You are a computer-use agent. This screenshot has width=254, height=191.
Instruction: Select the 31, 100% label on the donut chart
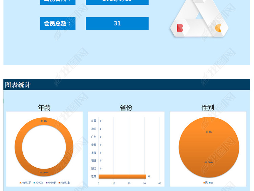tap(44, 172)
